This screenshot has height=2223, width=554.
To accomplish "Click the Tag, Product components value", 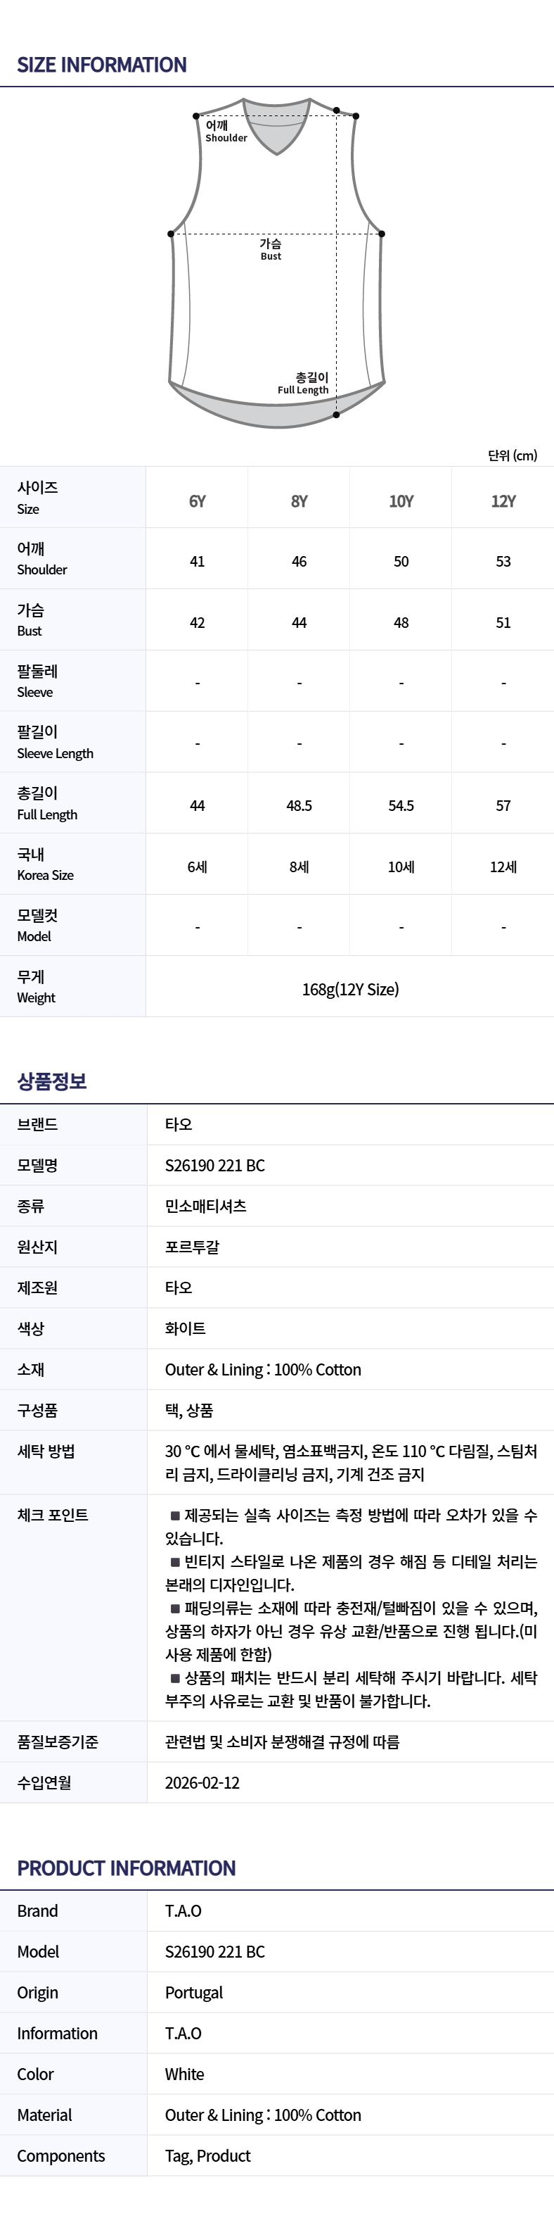I will click(207, 2155).
